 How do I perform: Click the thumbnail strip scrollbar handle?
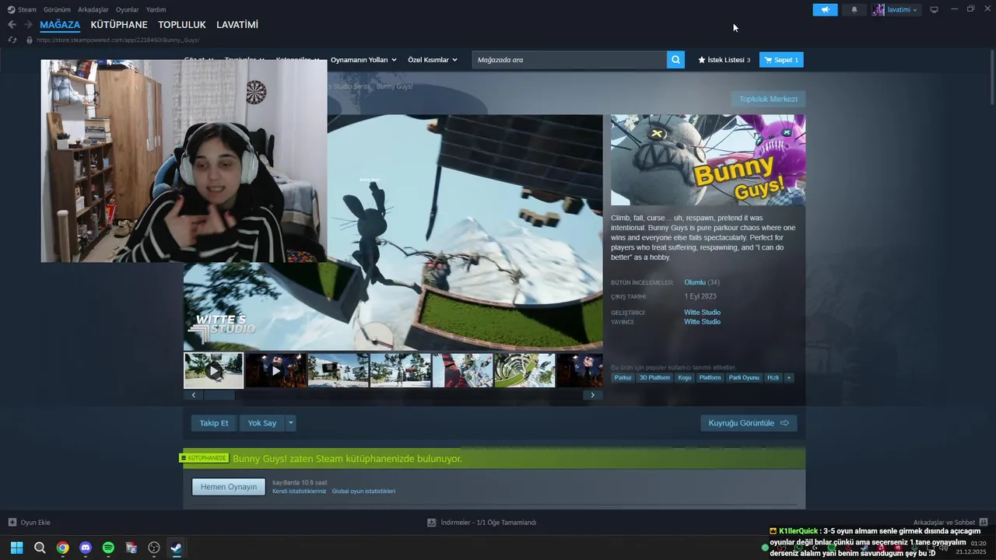[219, 395]
